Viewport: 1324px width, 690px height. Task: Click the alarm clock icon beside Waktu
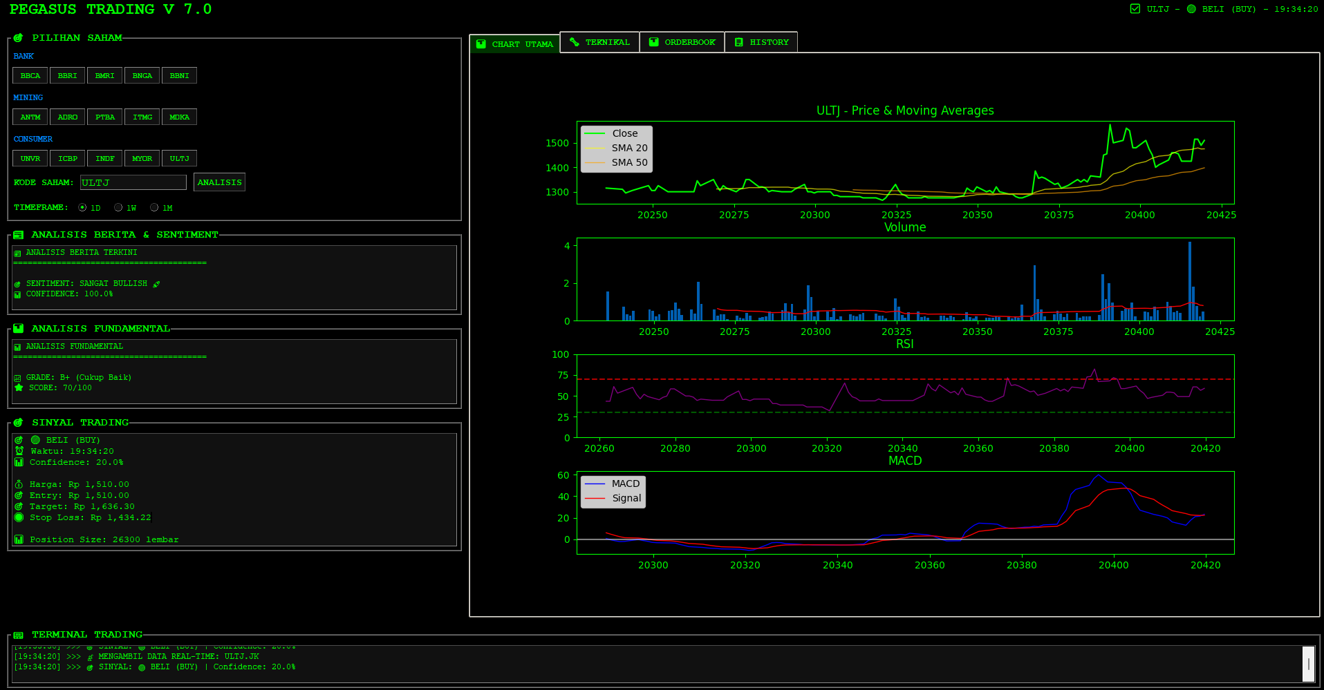coord(19,451)
